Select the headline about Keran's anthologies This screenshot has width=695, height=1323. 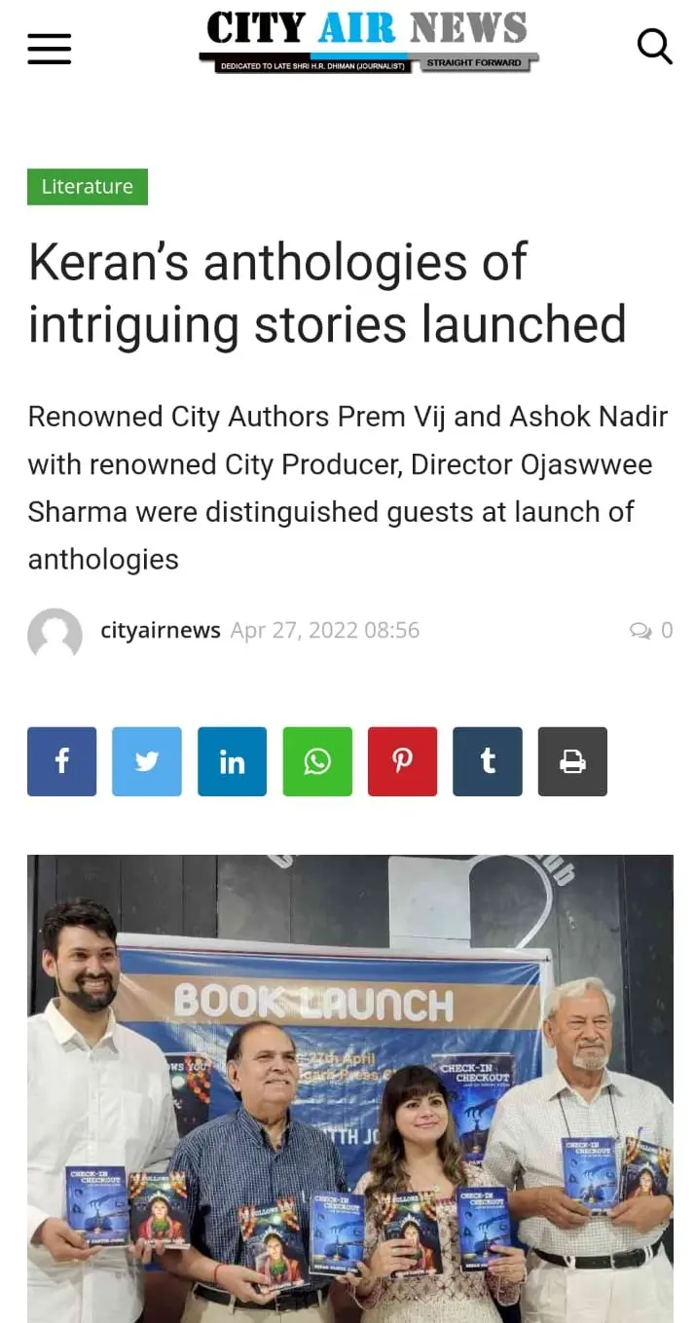pyautogui.click(x=327, y=293)
